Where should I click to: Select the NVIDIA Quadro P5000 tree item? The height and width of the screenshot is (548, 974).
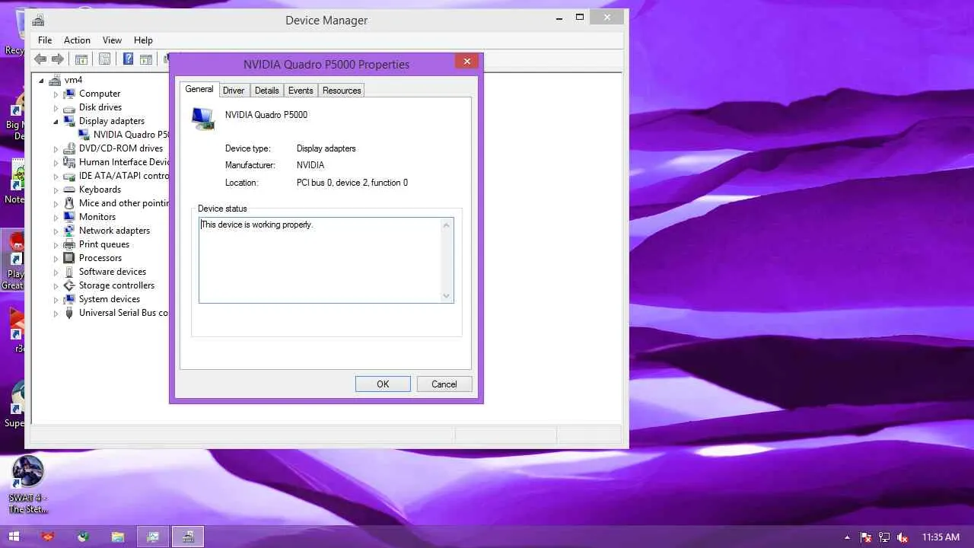[x=131, y=135]
